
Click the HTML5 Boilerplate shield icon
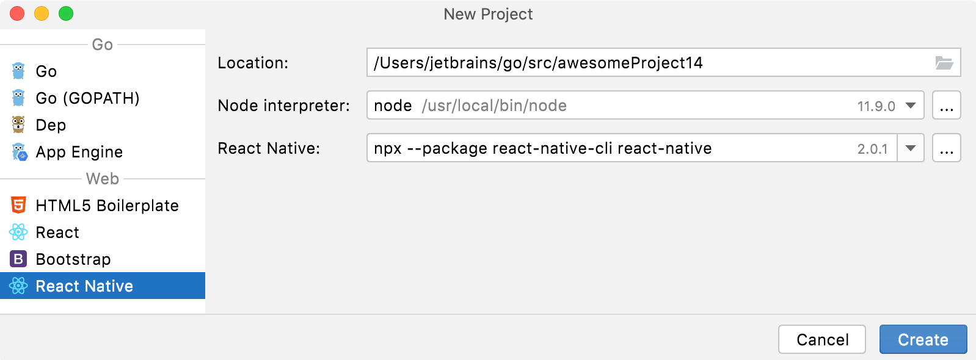pos(18,206)
